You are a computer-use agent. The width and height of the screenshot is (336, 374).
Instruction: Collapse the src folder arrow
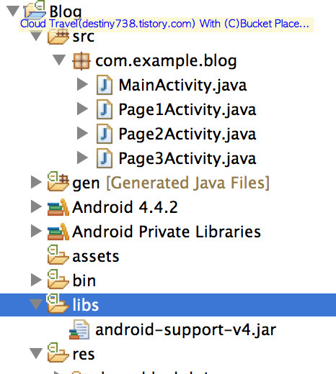(x=36, y=36)
